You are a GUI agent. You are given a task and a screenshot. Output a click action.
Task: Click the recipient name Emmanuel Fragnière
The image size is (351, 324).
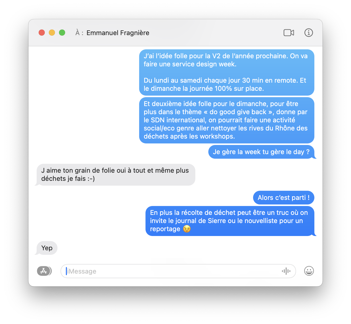(x=118, y=33)
